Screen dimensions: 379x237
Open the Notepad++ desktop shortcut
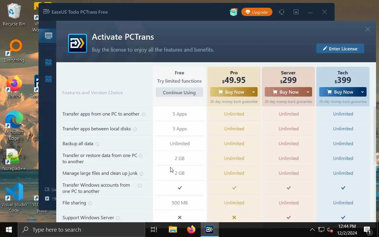pos(14,160)
